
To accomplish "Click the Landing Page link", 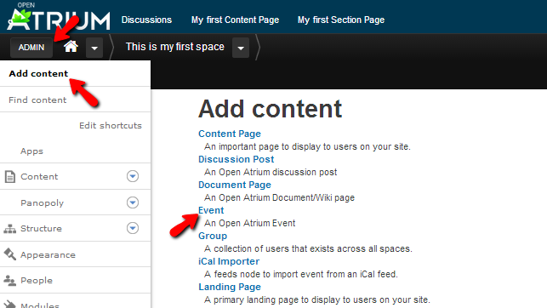I will click(x=230, y=287).
